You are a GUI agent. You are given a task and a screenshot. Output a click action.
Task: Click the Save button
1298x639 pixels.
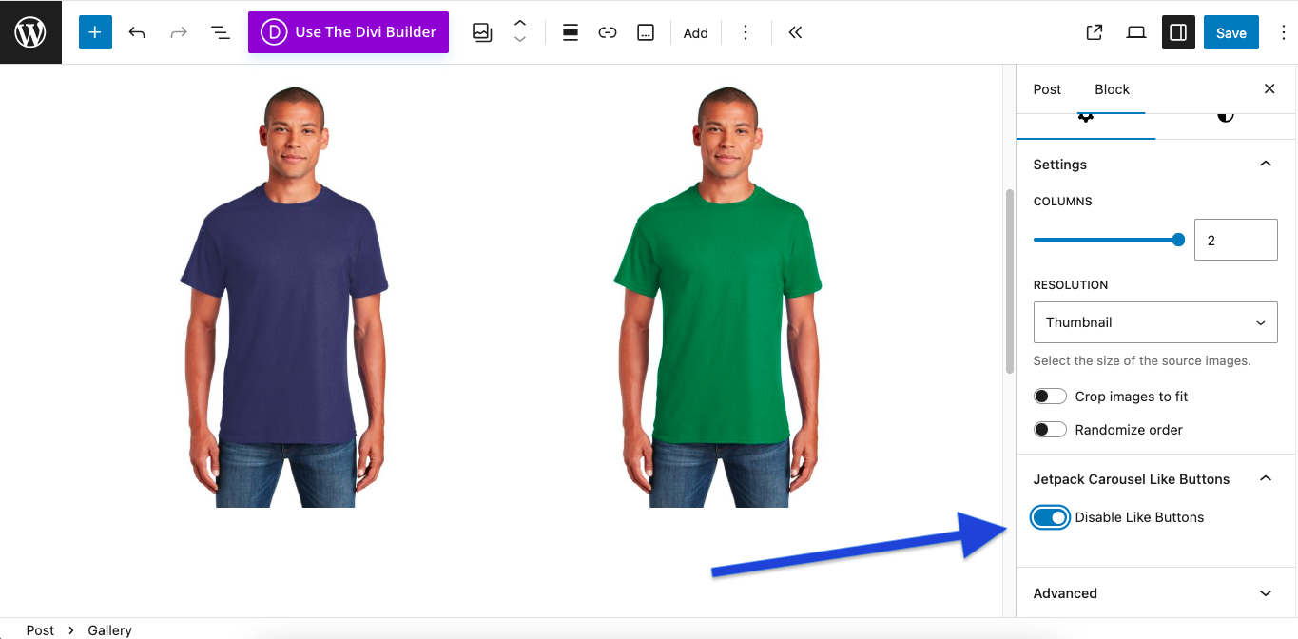click(1230, 32)
